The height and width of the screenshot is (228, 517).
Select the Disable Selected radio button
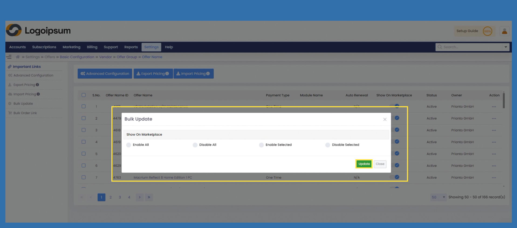coord(328,145)
